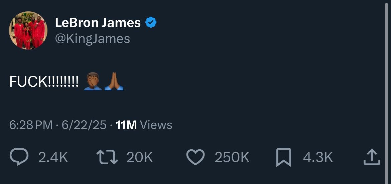The width and height of the screenshot is (391, 184).
Task: View analytics via 11M Views
Action: pyautogui.click(x=144, y=125)
